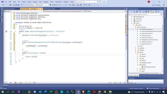This screenshot has width=167, height=94.
Task: Toggle pin on the active editor tab
Action: [40, 9]
